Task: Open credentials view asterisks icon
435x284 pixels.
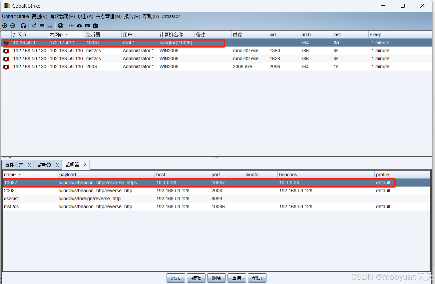Action: (x=71, y=26)
